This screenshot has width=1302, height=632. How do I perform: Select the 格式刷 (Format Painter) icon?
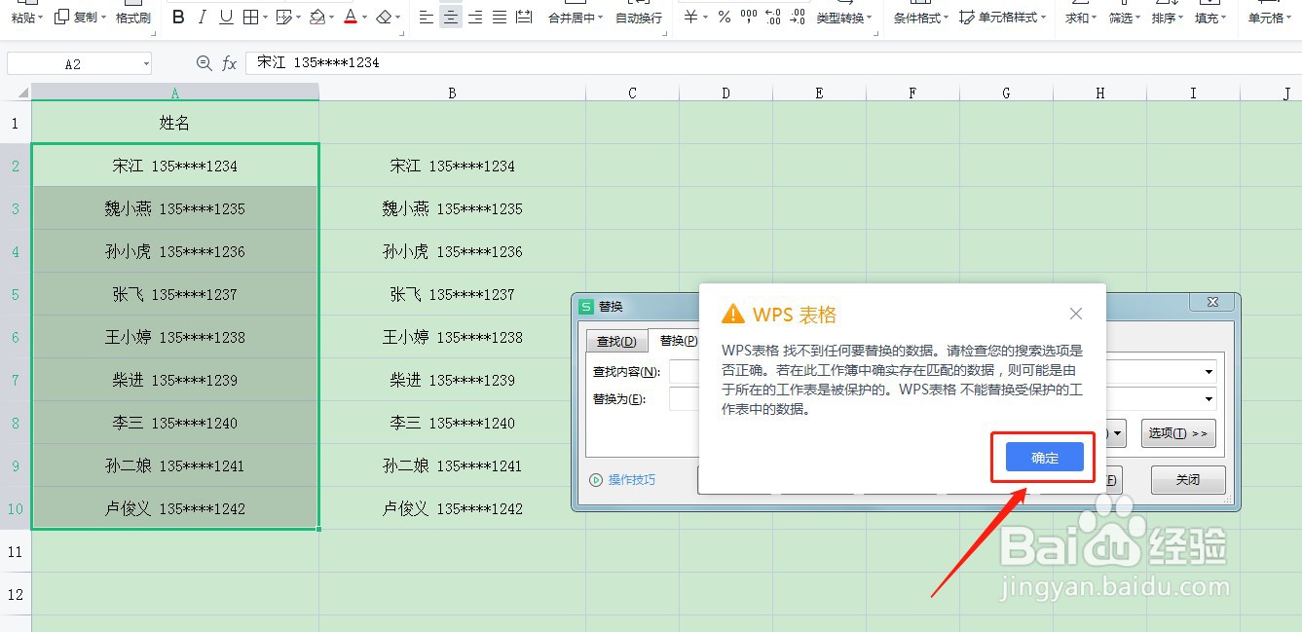(132, 17)
